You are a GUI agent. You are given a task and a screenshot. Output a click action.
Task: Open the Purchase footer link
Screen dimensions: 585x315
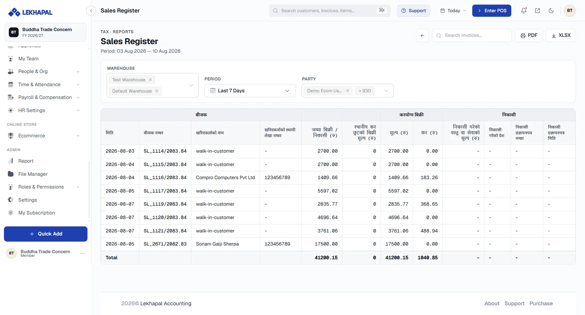pyautogui.click(x=541, y=304)
